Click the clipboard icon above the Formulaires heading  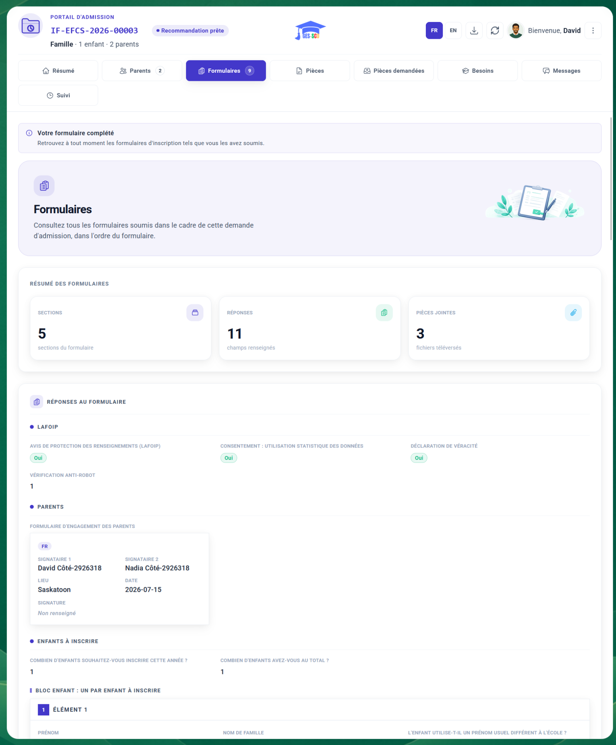pos(44,186)
